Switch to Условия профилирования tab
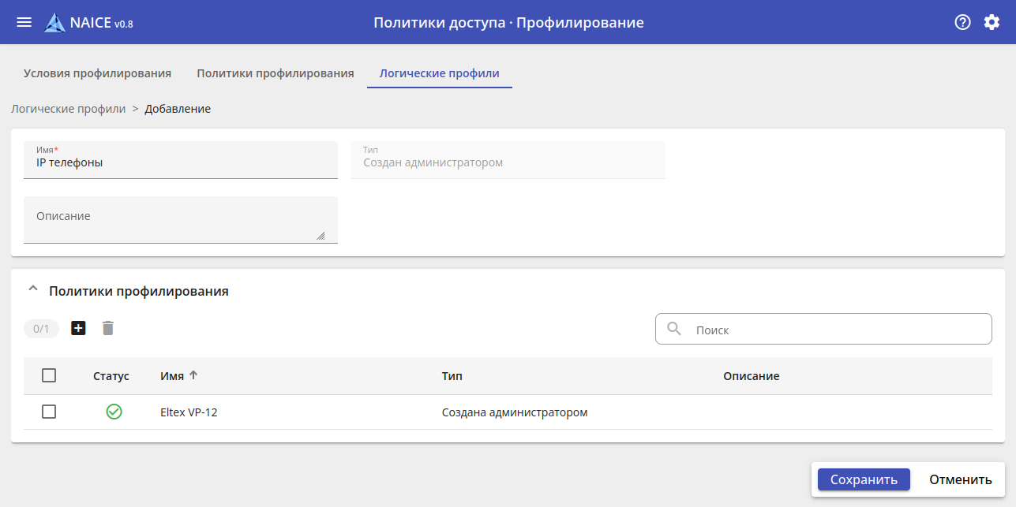1016x507 pixels. pos(97,73)
